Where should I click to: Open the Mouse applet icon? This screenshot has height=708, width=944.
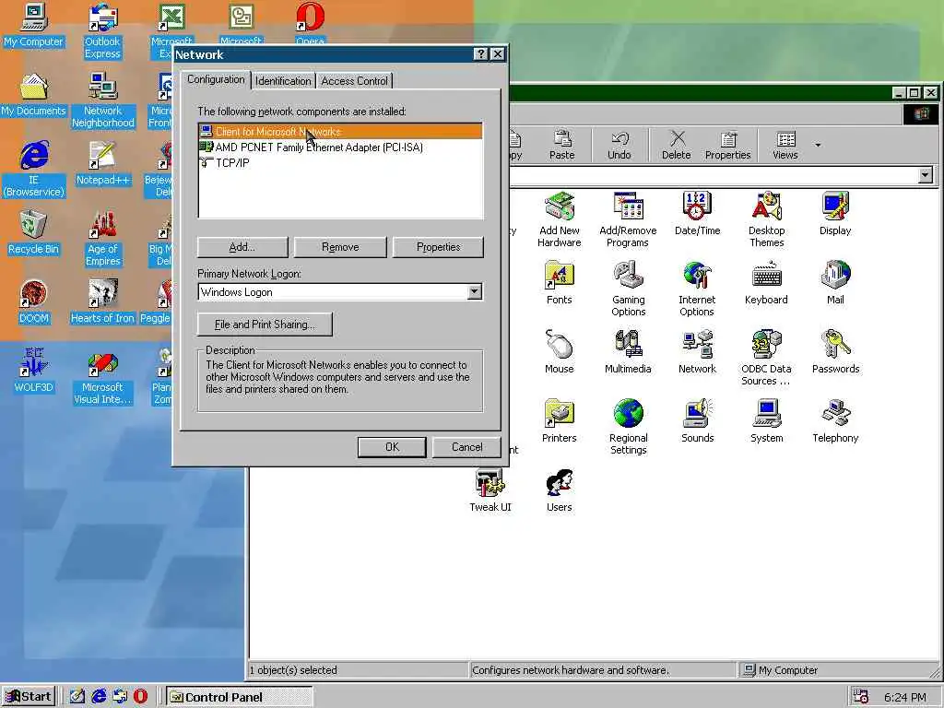click(560, 351)
